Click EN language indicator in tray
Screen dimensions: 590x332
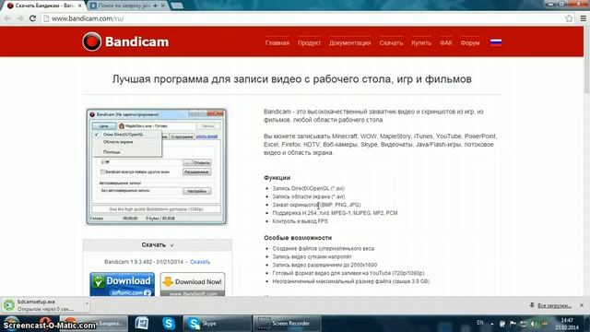click(479, 323)
